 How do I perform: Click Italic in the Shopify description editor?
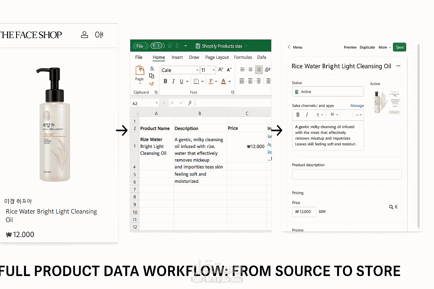307,115
